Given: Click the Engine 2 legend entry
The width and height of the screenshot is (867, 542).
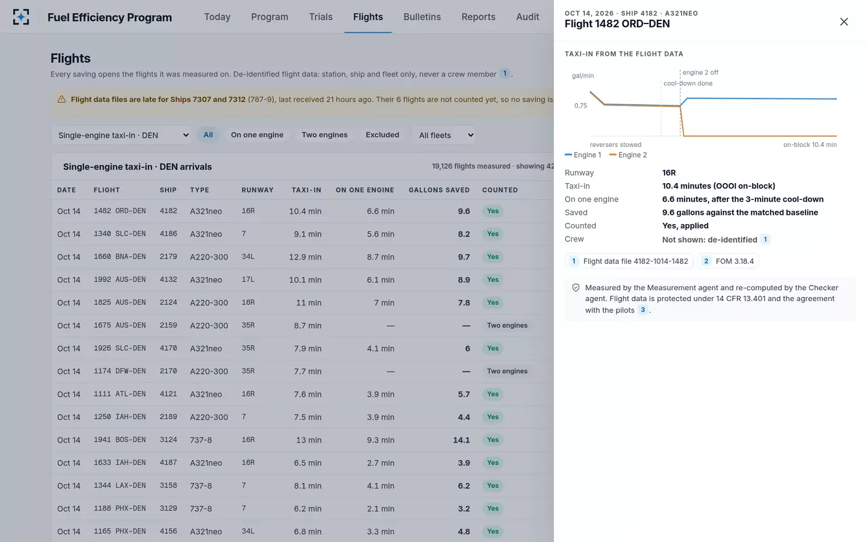Looking at the screenshot, I should pyautogui.click(x=628, y=155).
